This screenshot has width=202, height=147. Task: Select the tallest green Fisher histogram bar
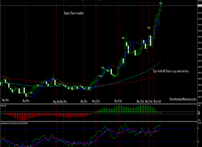pyautogui.click(x=120, y=109)
